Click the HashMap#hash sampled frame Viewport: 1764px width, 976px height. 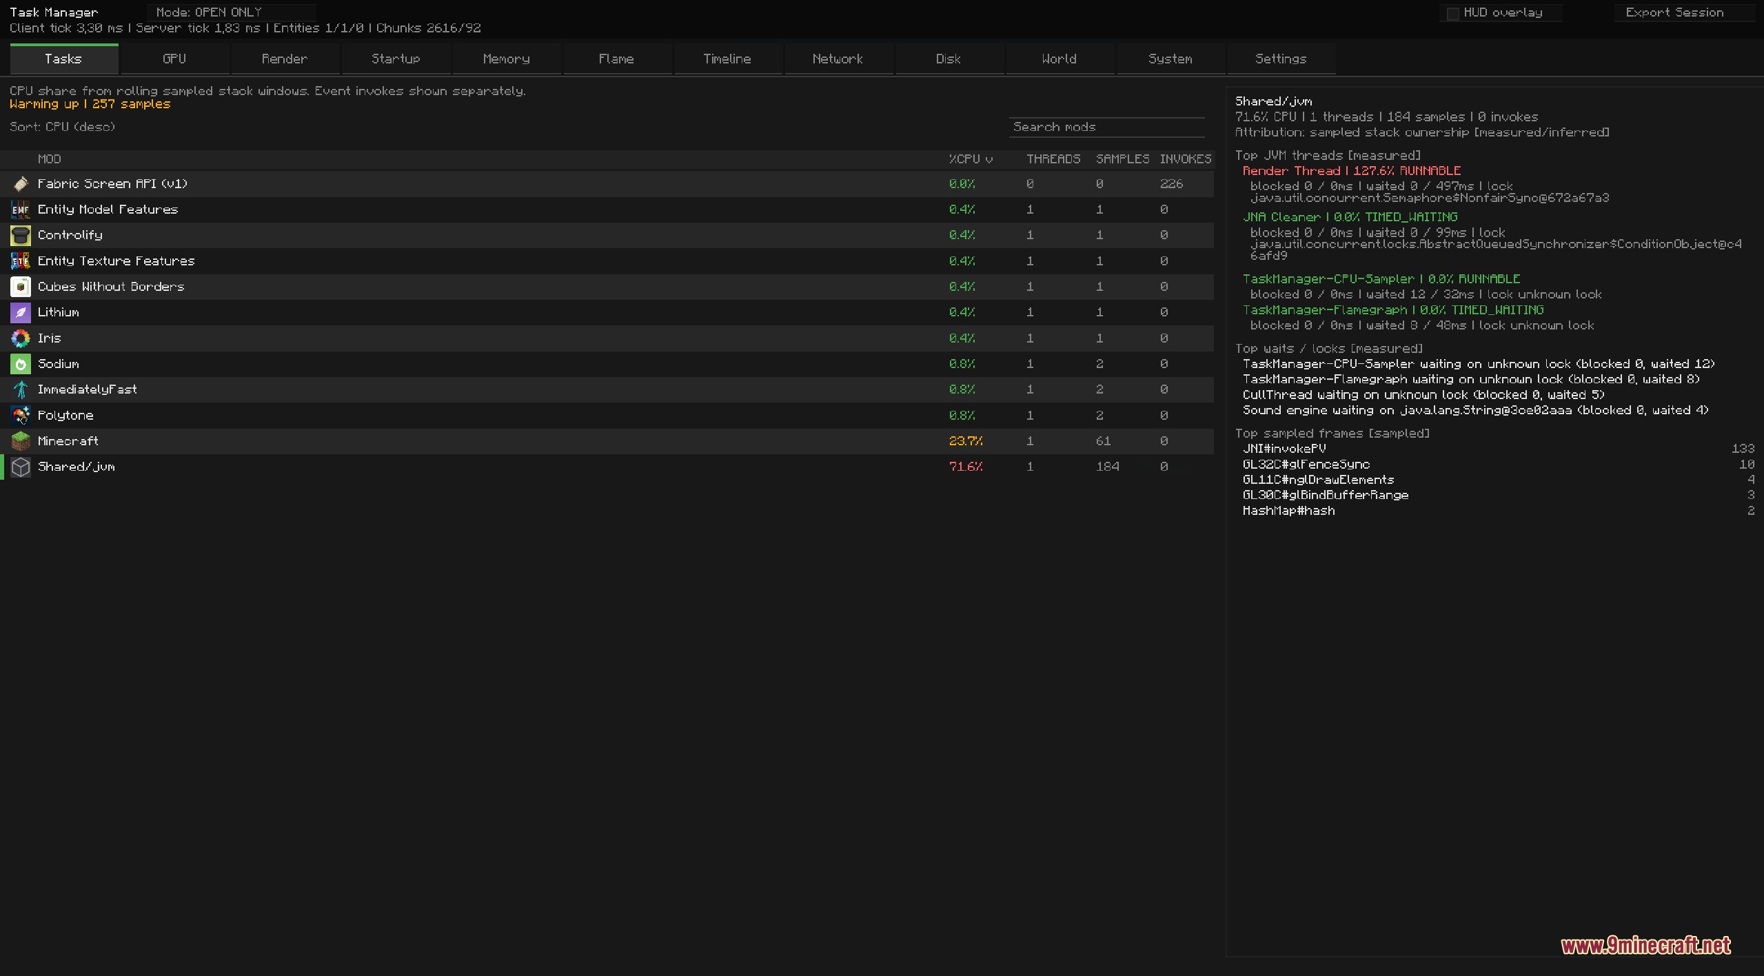pos(1288,511)
